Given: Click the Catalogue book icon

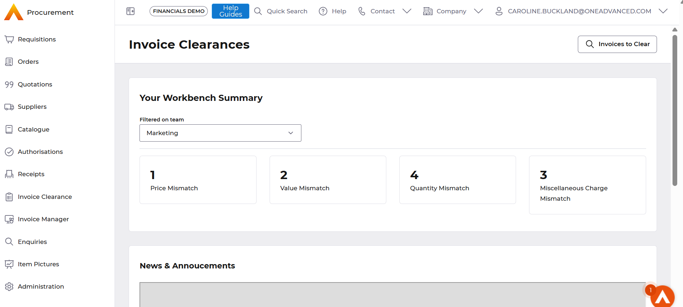Looking at the screenshot, I should [x=9, y=129].
